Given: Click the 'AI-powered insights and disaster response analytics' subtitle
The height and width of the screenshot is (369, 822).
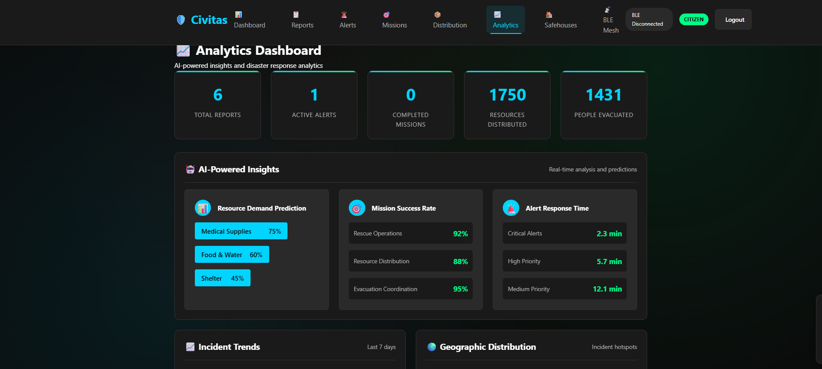Looking at the screenshot, I should click(x=249, y=66).
